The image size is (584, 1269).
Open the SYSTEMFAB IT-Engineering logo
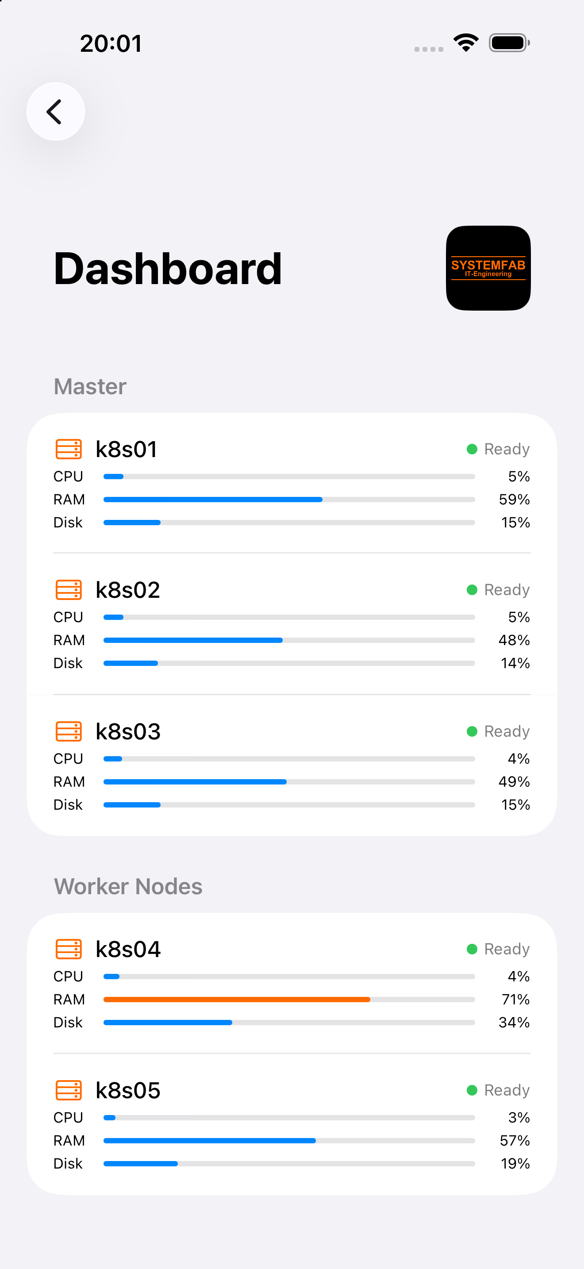coord(488,268)
